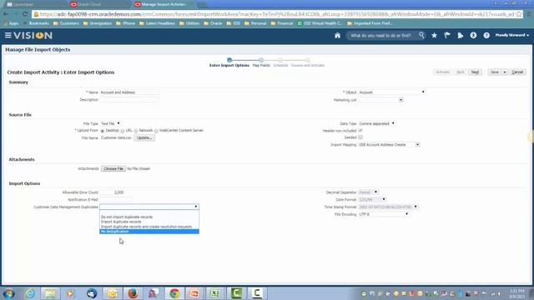Open the help question mark icon

[486, 35]
